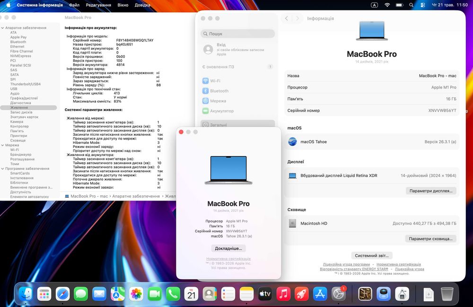Open Параметри сховища… button
This screenshot has height=307, width=473.
coord(430,238)
